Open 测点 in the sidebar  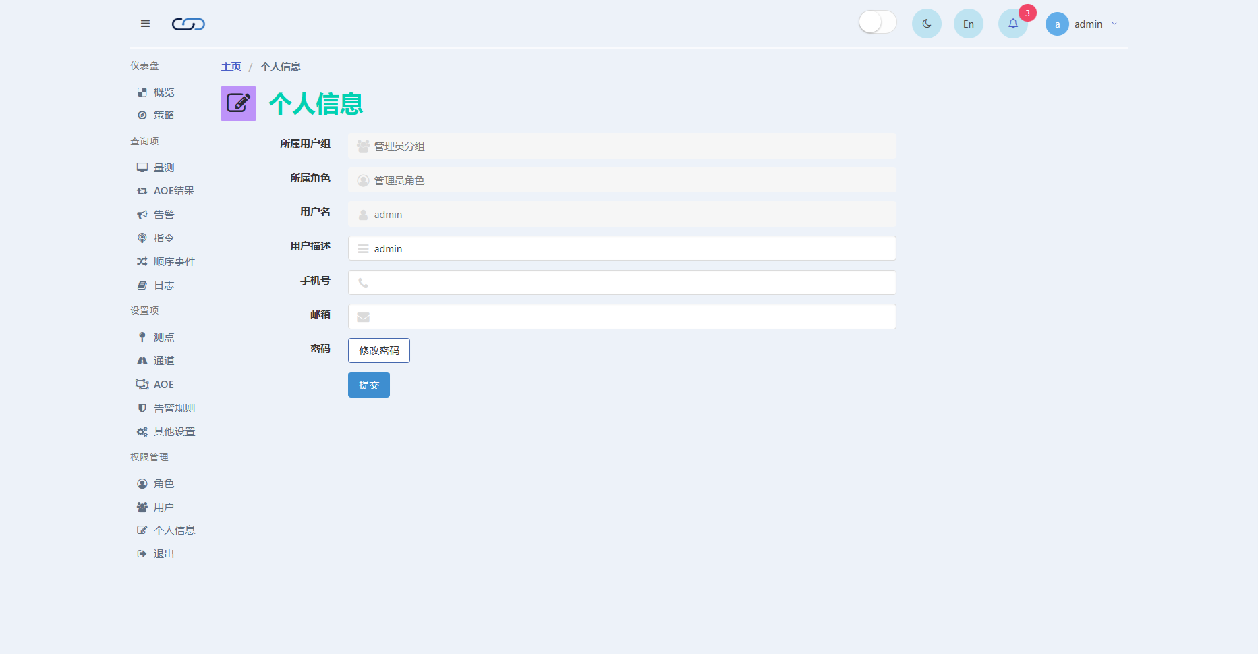(x=164, y=337)
